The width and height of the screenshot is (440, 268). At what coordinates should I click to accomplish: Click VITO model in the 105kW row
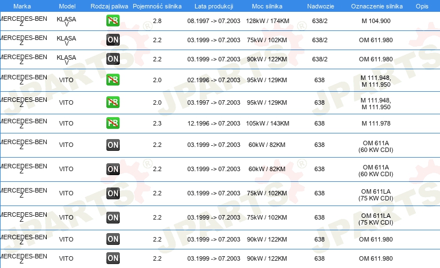click(66, 123)
